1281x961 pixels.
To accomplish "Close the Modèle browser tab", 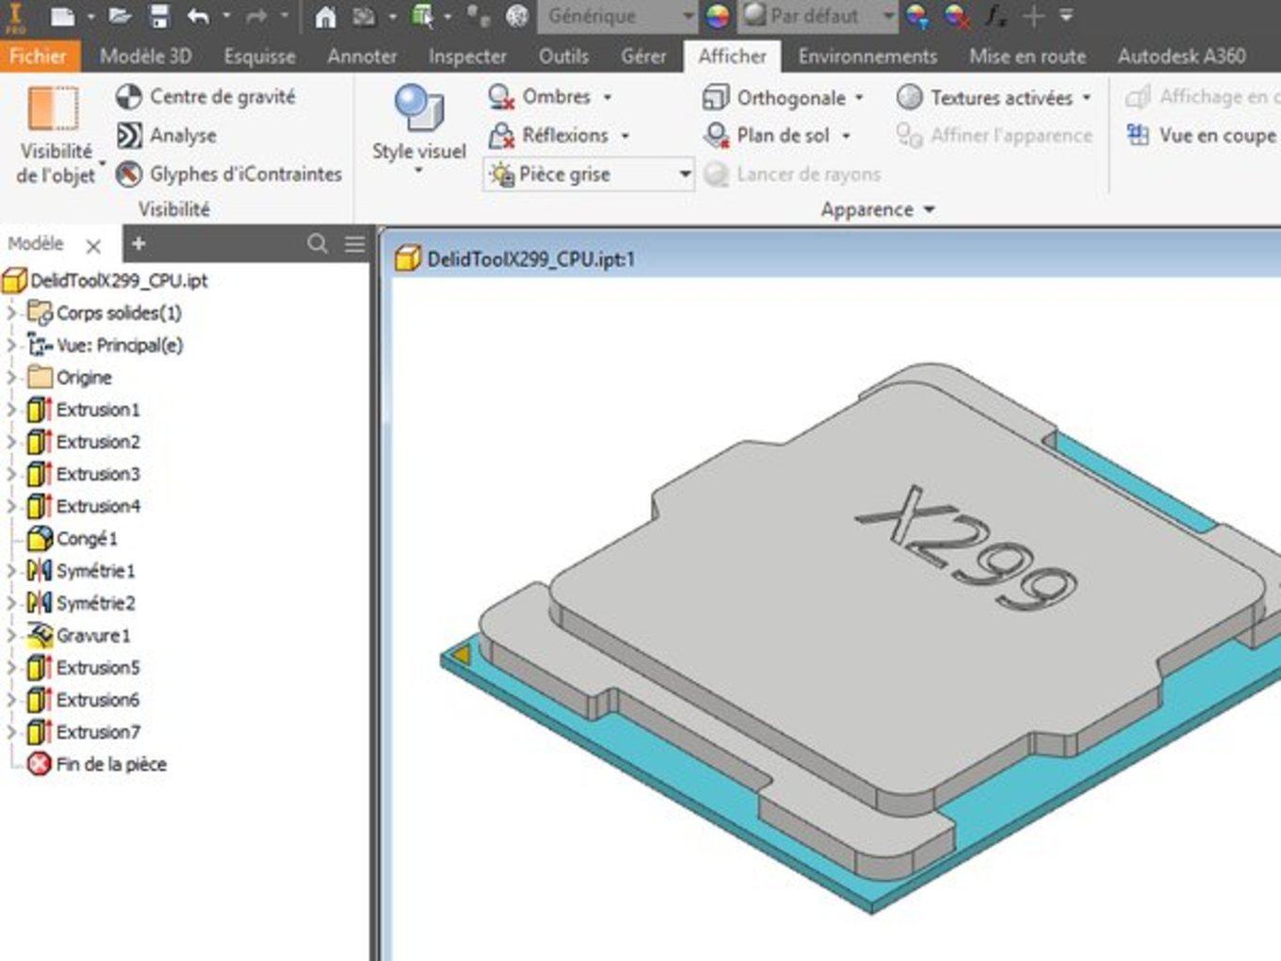I will click(93, 247).
